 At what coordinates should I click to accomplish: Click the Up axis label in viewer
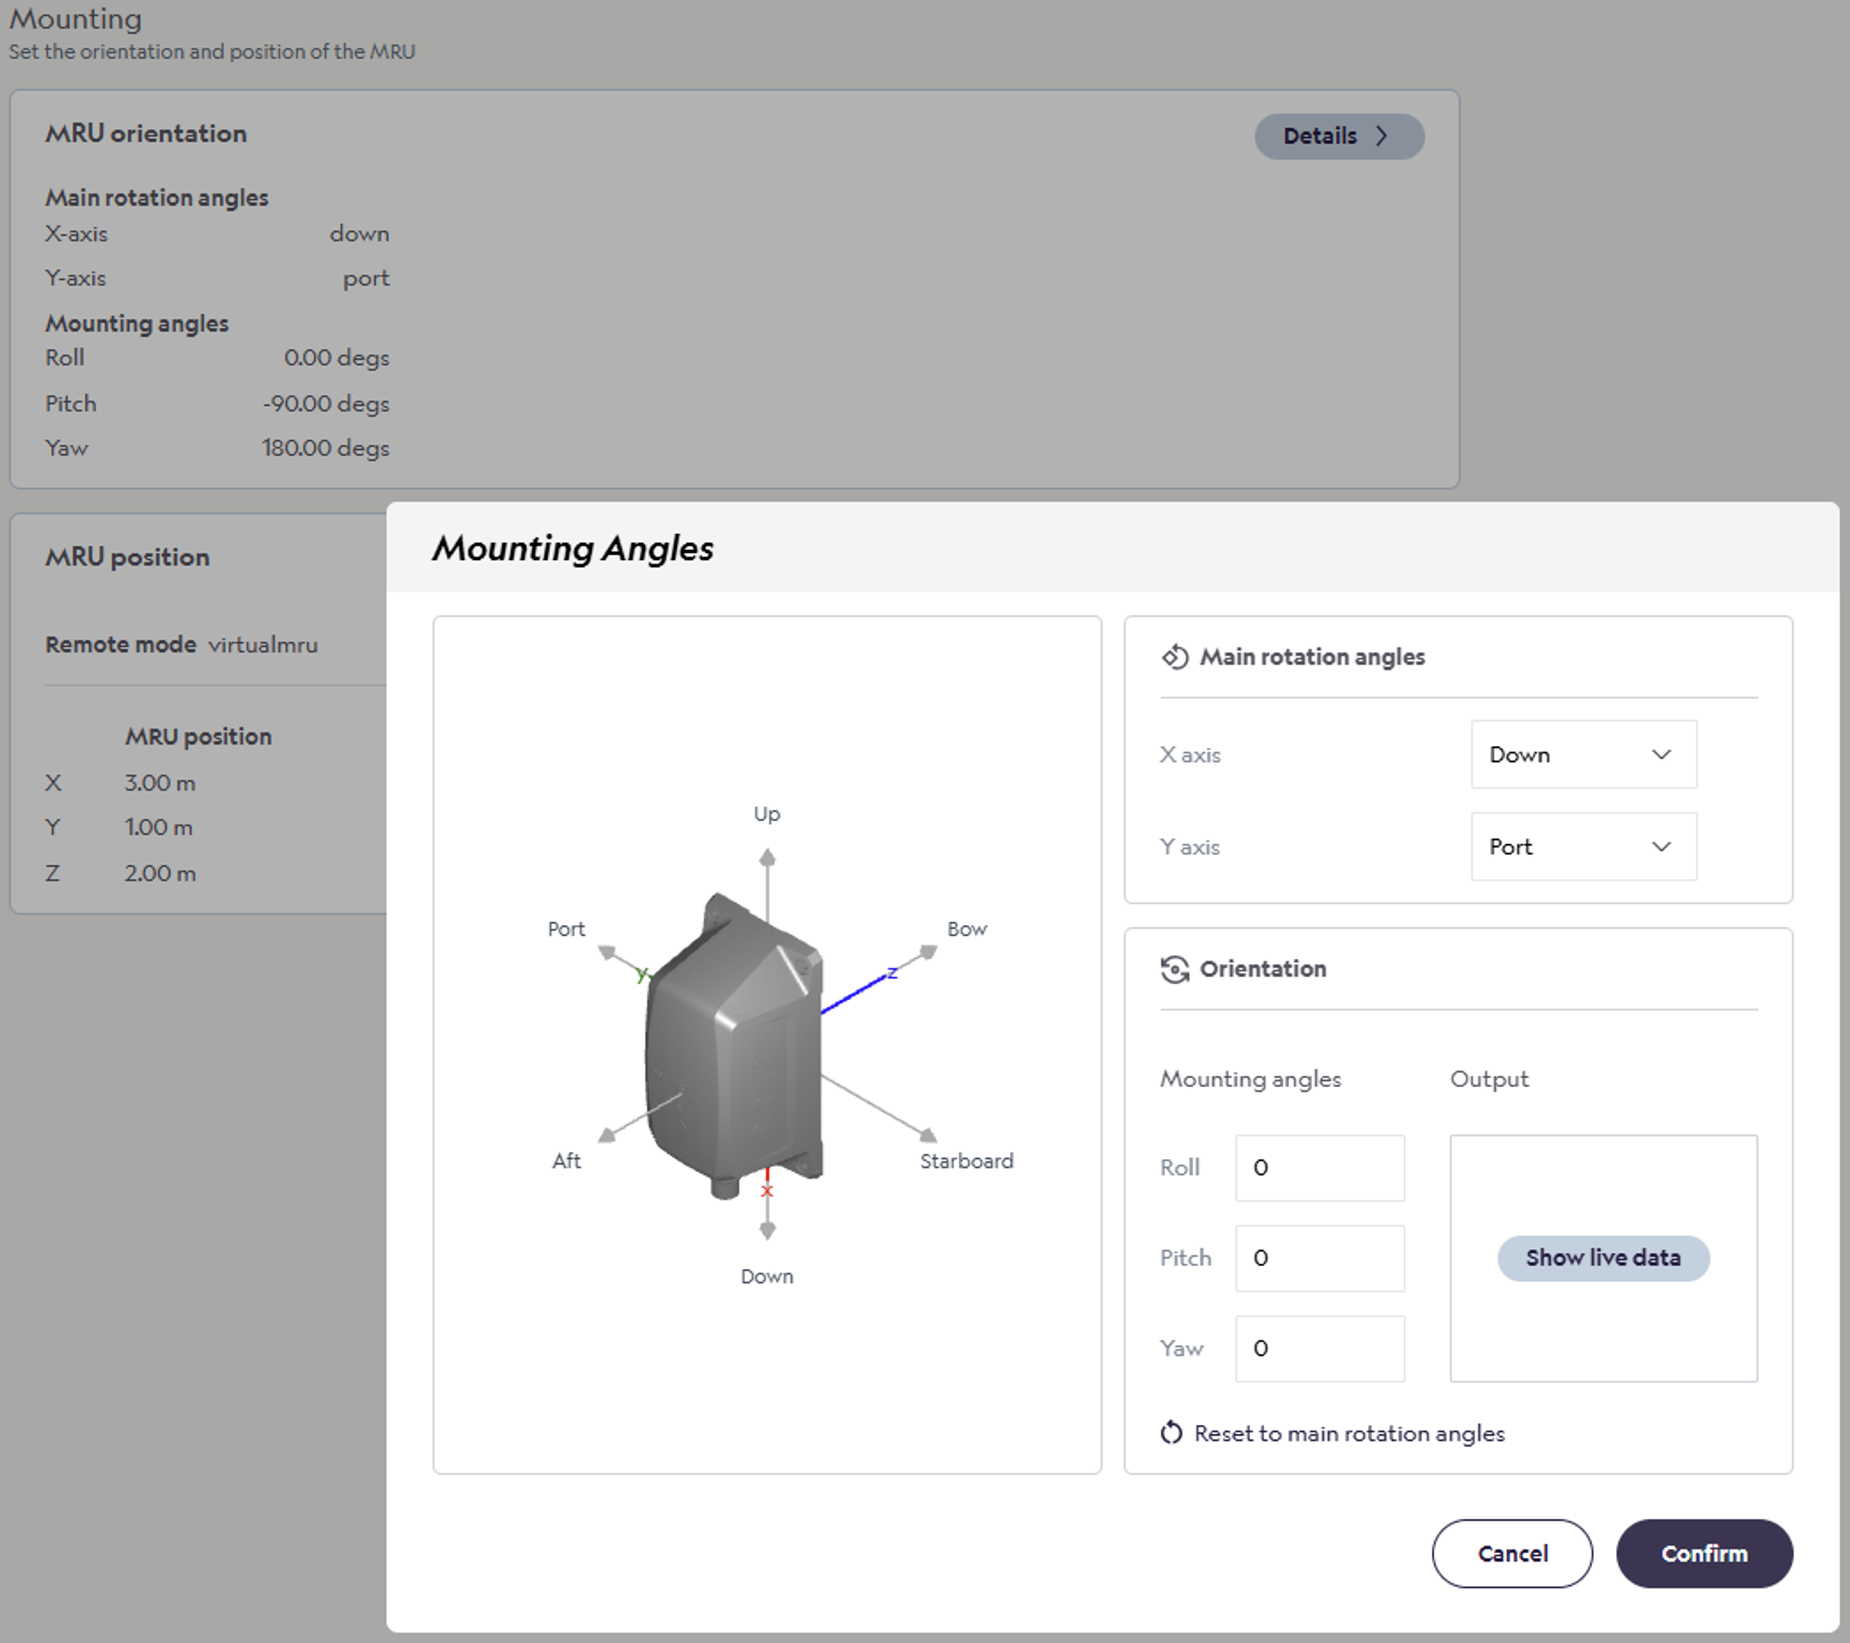pos(766,814)
